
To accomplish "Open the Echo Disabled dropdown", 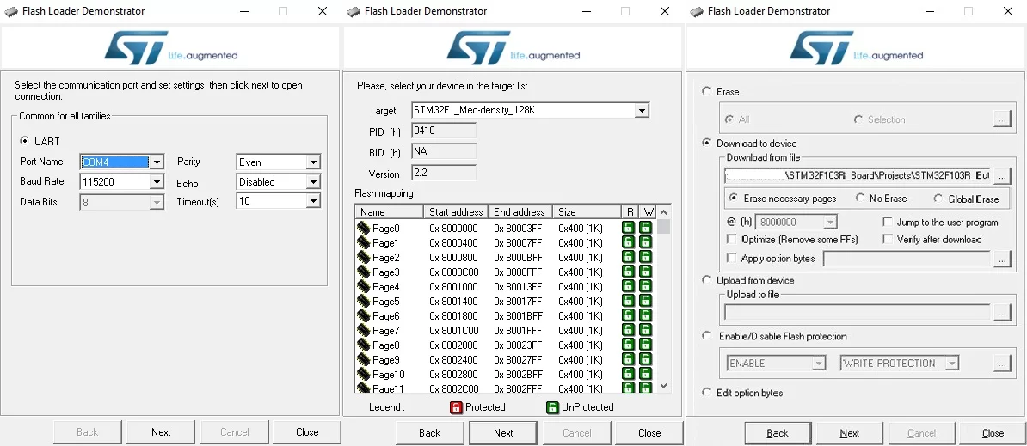I will tap(313, 182).
